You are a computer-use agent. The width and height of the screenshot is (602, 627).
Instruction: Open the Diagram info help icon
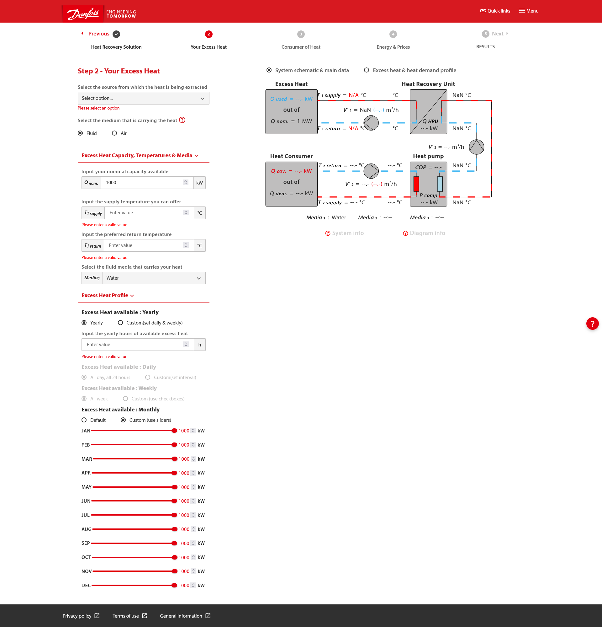click(x=405, y=233)
